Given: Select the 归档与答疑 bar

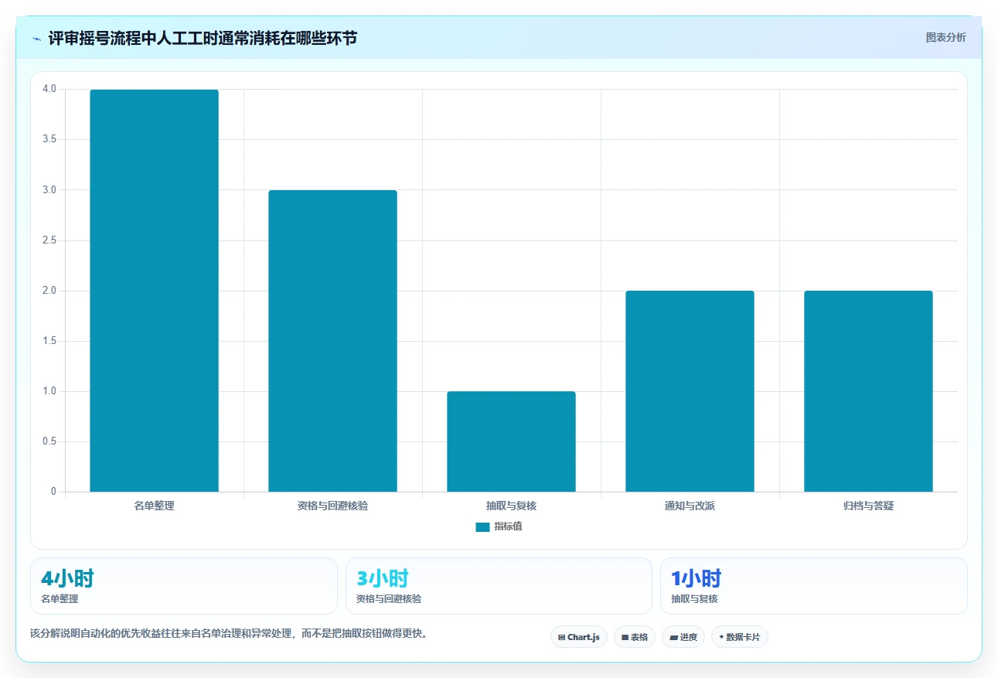Looking at the screenshot, I should click(868, 391).
